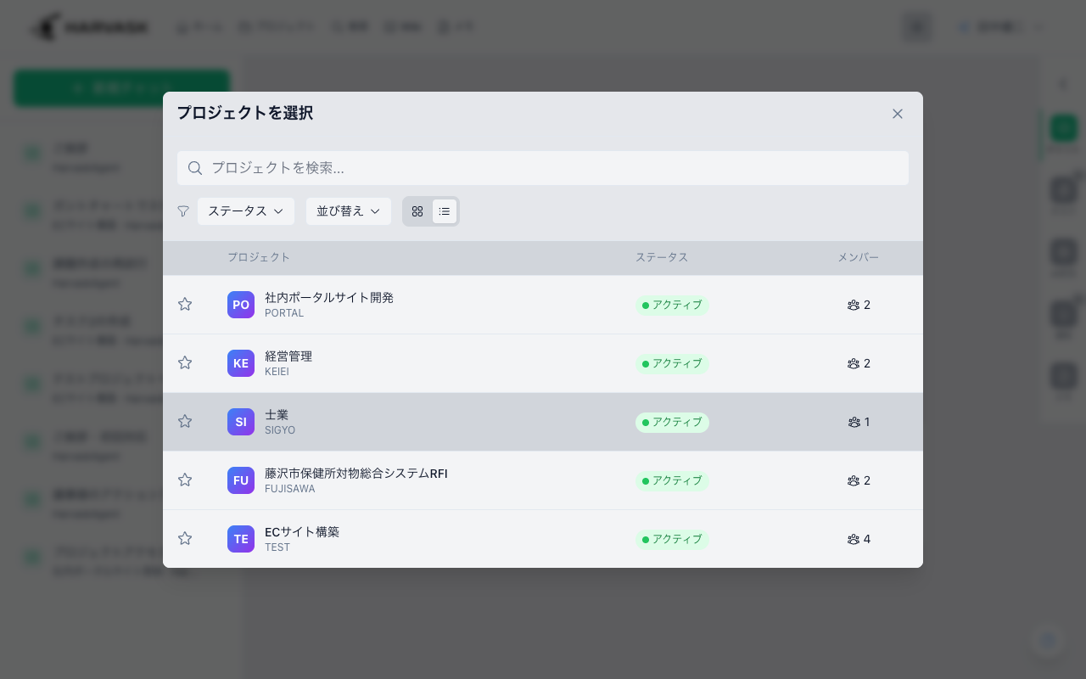The width and height of the screenshot is (1086, 679).
Task: Open the 並び替え sort dropdown
Action: coord(348,211)
